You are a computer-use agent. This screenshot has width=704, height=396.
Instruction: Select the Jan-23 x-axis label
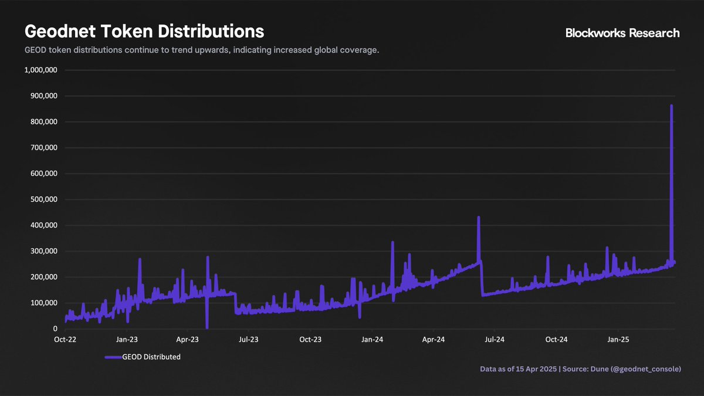[126, 340]
